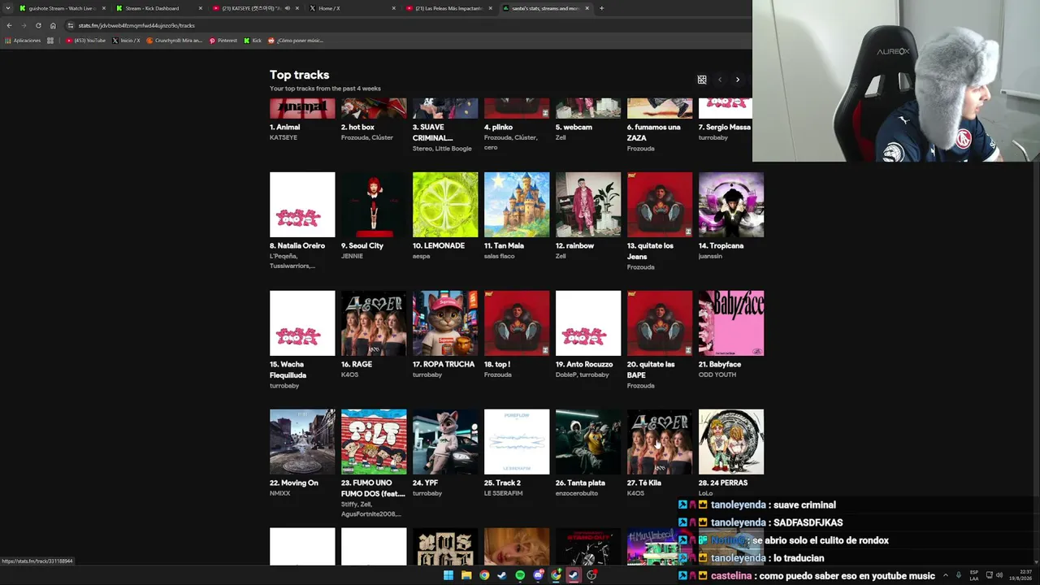Click track title '16. RAGE'
The height and width of the screenshot is (585, 1040).
357,365
